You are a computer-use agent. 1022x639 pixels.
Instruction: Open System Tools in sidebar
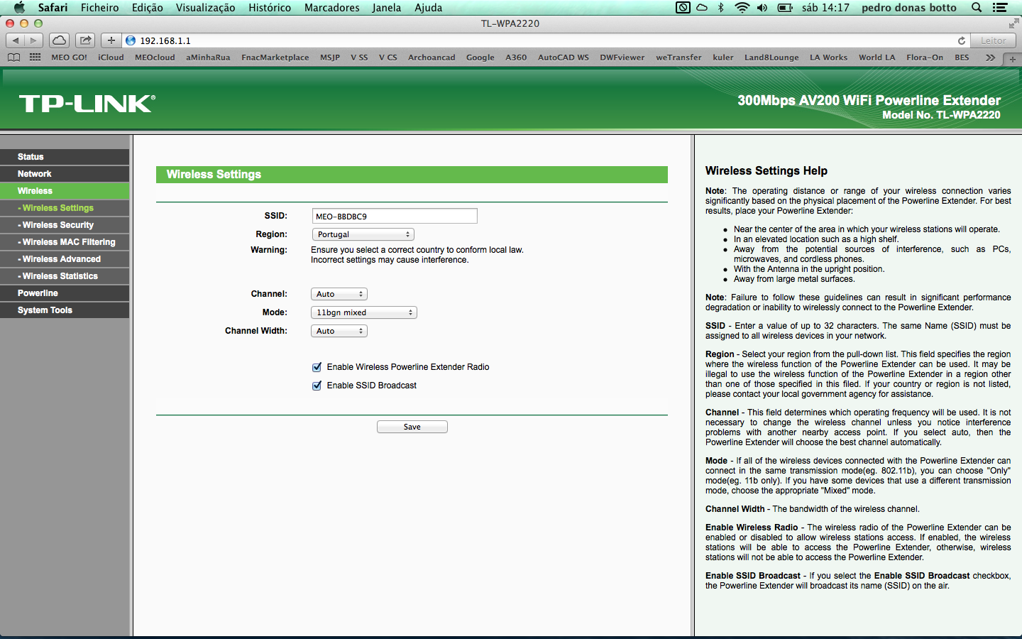pyautogui.click(x=65, y=310)
